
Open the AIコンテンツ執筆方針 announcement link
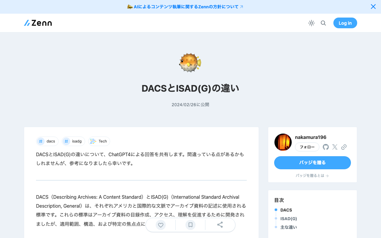[185, 7]
